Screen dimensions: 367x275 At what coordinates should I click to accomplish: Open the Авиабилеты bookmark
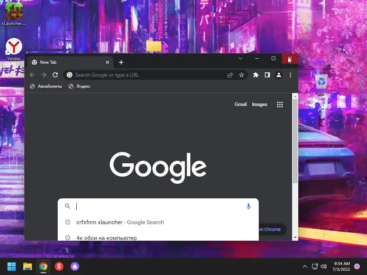(46, 86)
